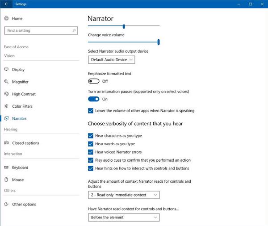Go to Other options page
The width and height of the screenshot is (268, 226).
(24, 205)
